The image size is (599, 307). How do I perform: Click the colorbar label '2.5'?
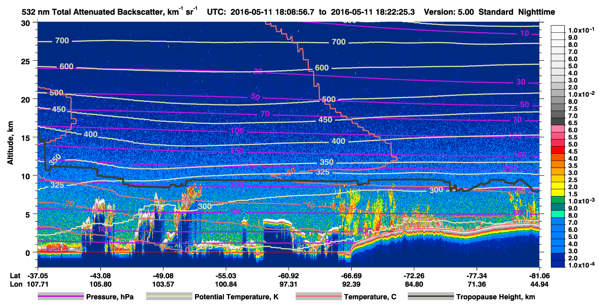coord(573,180)
